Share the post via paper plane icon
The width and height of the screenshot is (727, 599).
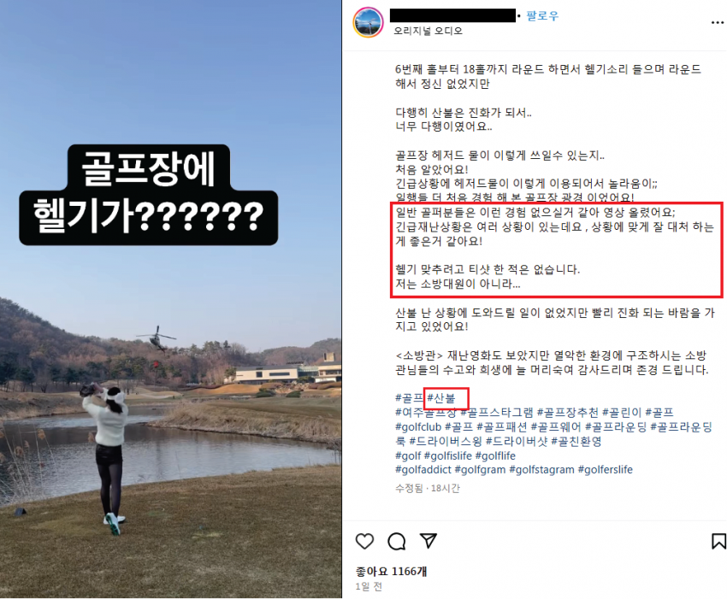click(x=429, y=541)
